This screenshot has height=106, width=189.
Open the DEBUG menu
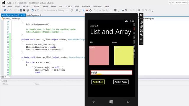tap(45, 6)
